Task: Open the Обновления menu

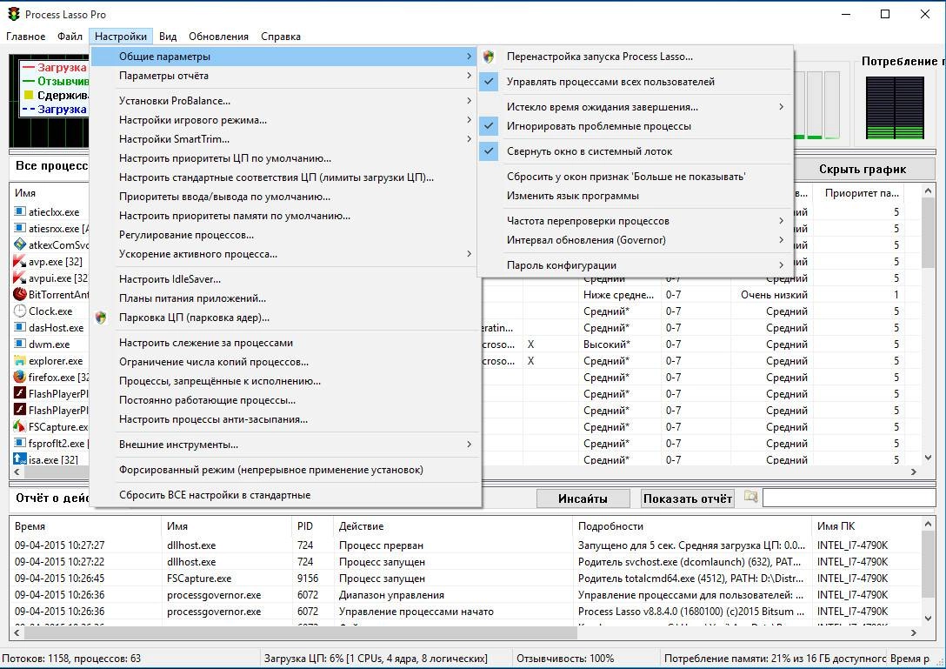Action: [218, 37]
